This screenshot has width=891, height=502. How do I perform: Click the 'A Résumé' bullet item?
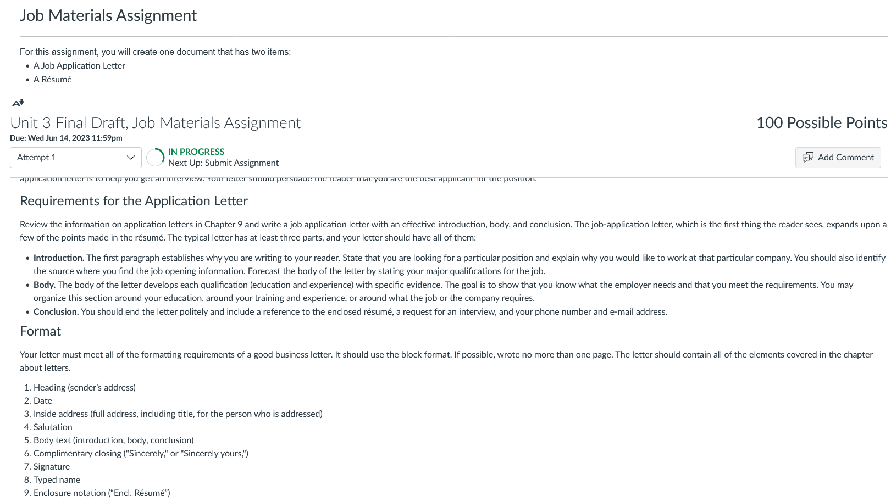tap(52, 80)
